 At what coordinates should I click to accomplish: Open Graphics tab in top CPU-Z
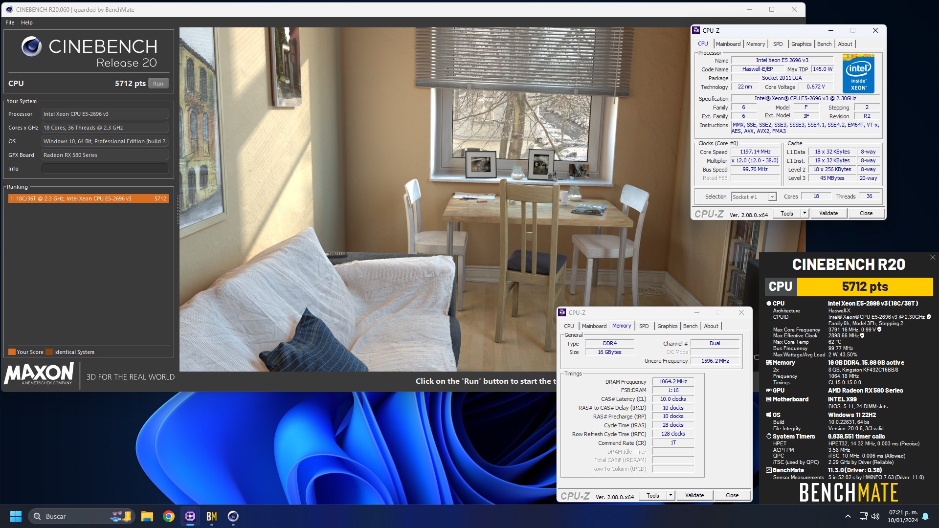pos(802,44)
